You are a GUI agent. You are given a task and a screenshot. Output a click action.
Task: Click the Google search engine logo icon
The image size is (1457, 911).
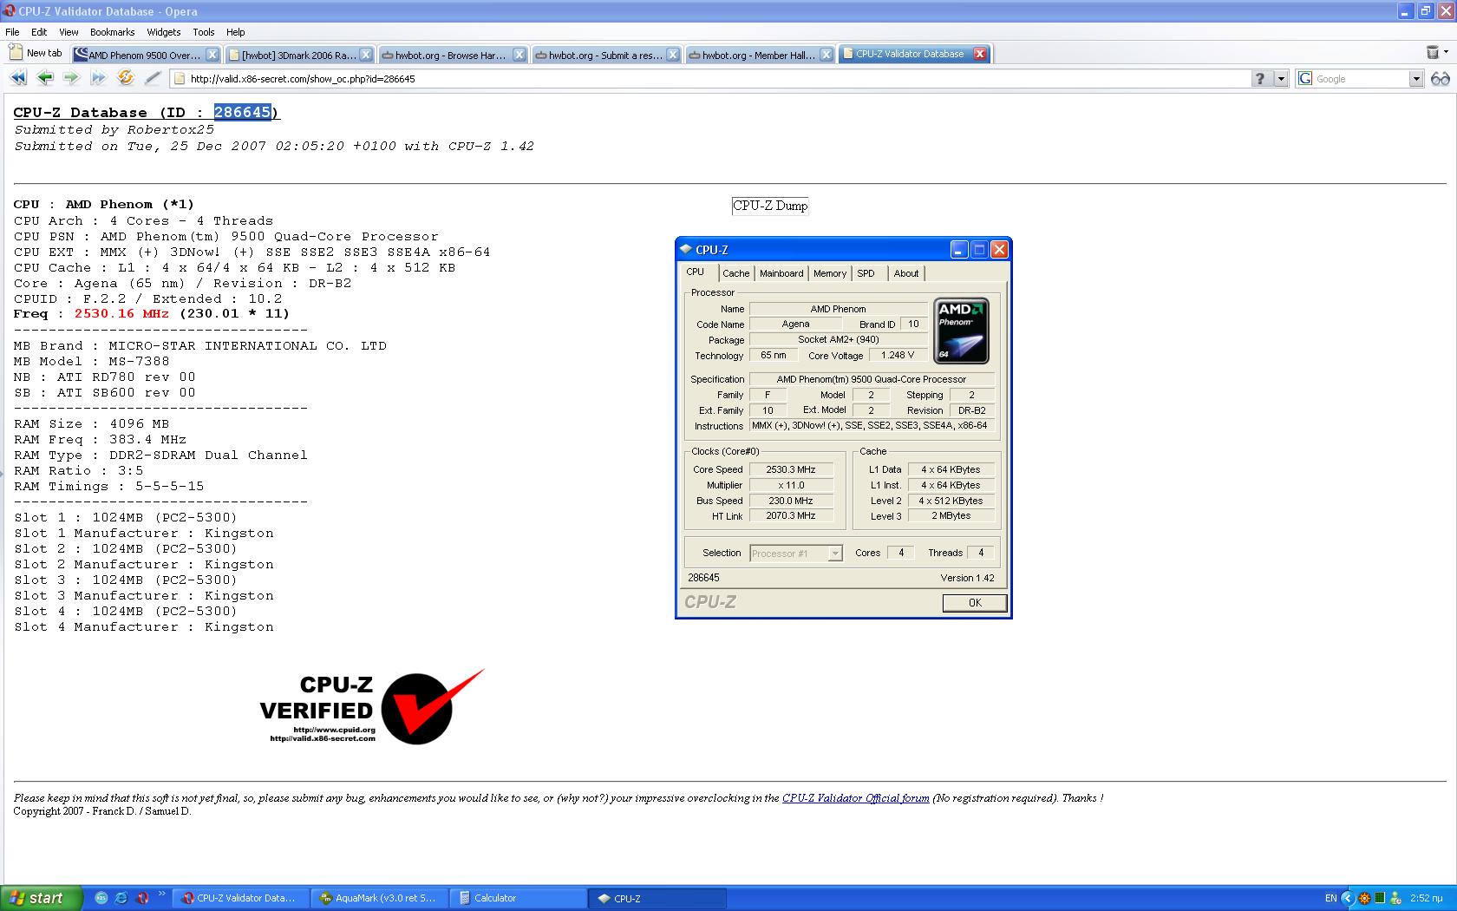1305,79
